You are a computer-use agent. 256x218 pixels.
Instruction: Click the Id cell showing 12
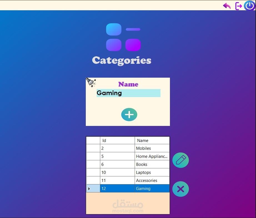tap(117, 189)
